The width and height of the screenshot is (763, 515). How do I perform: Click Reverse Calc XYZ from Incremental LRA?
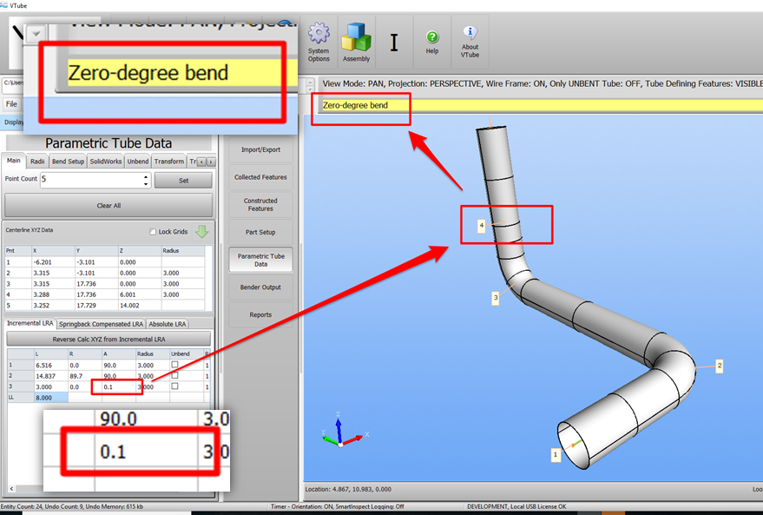point(108,338)
